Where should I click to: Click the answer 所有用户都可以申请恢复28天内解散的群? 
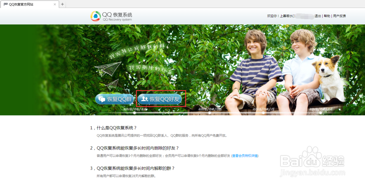point(126,176)
